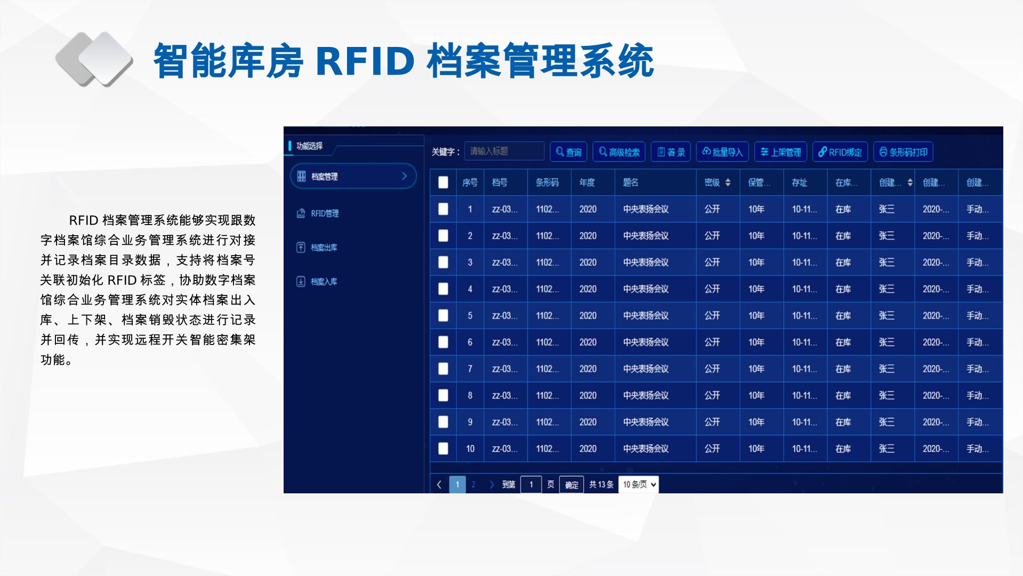
Task: 选择功能选择中的档案管理菜单
Action: [x=324, y=176]
